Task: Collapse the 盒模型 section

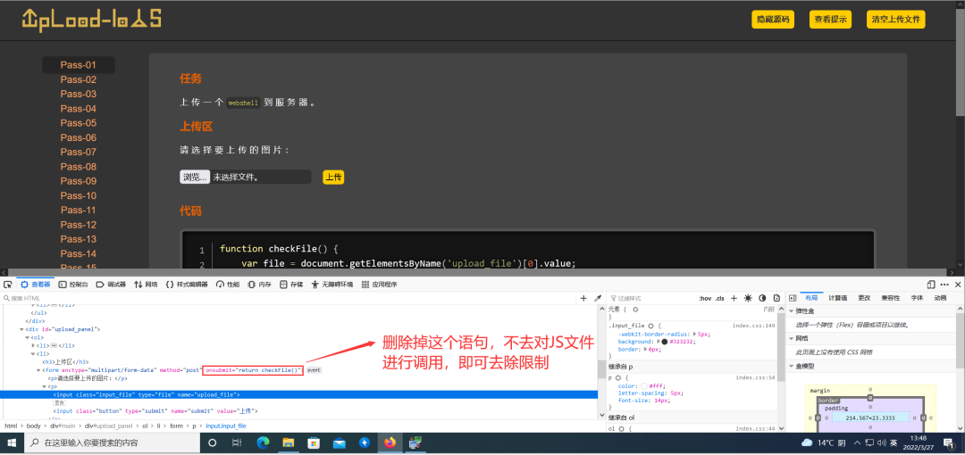Action: click(791, 366)
